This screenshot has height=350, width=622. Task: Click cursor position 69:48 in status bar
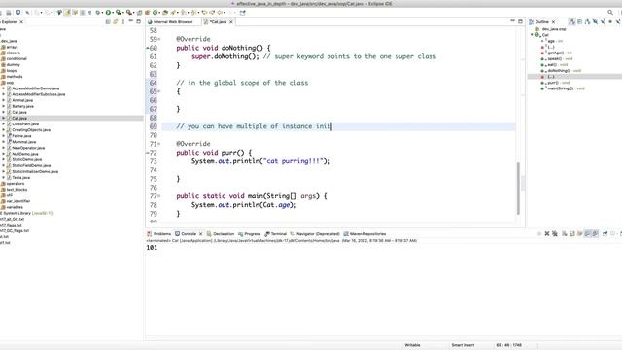508,345
